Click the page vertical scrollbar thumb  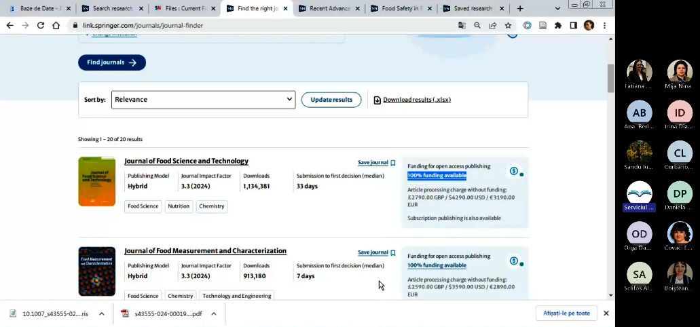click(610, 78)
